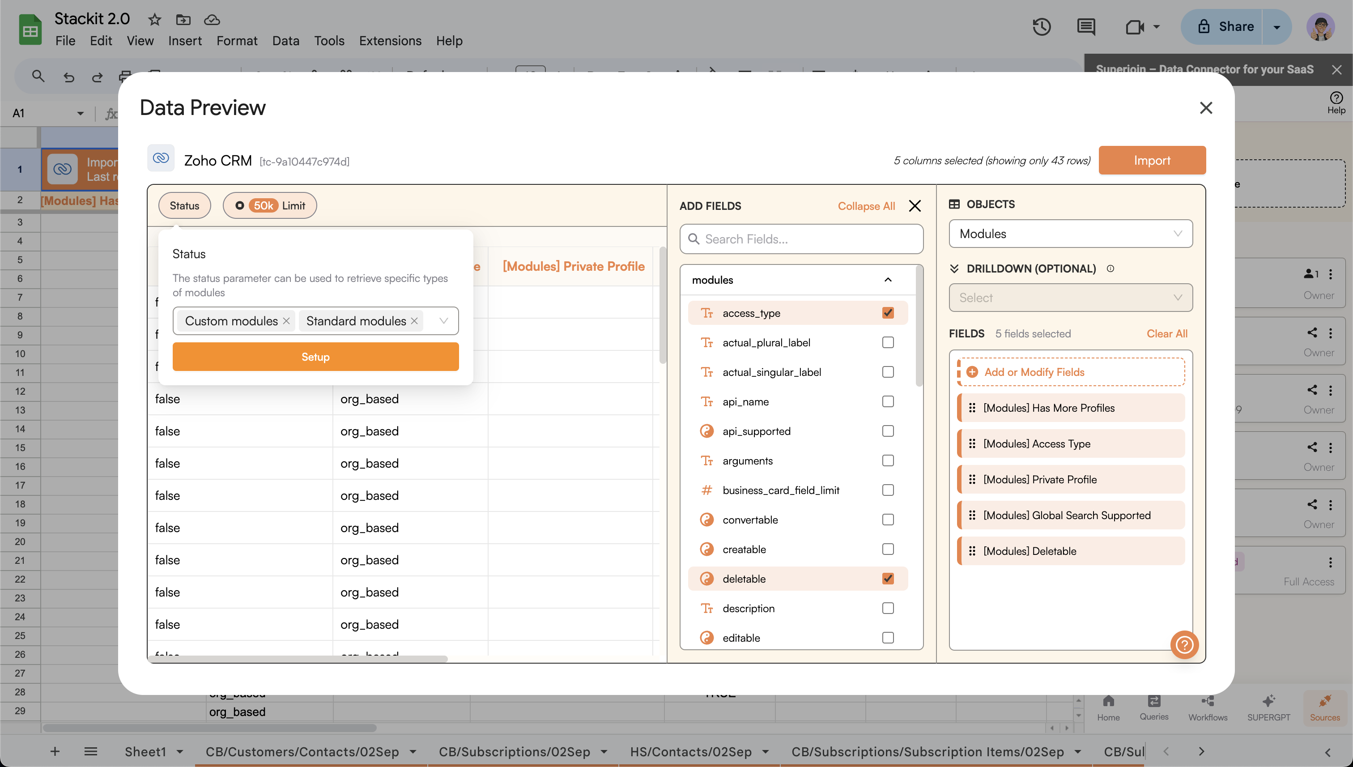The width and height of the screenshot is (1353, 767).
Task: Click the Clear All link
Action: [1166, 333]
